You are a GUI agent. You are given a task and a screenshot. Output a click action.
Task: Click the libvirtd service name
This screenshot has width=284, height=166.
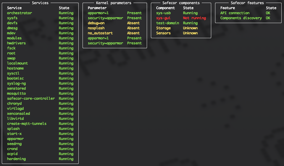(x=15, y=119)
